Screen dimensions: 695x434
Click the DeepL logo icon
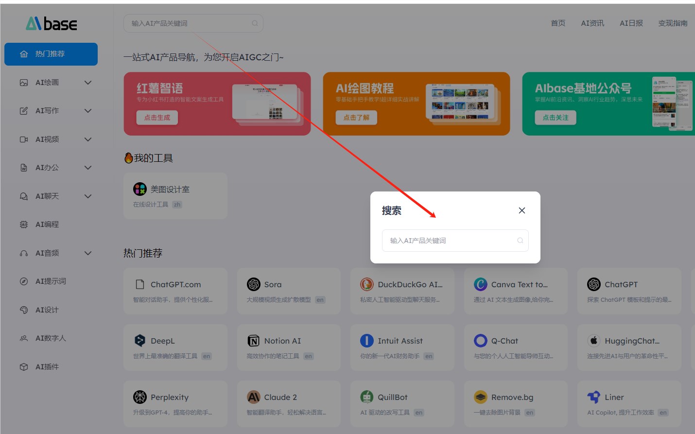[x=140, y=341]
